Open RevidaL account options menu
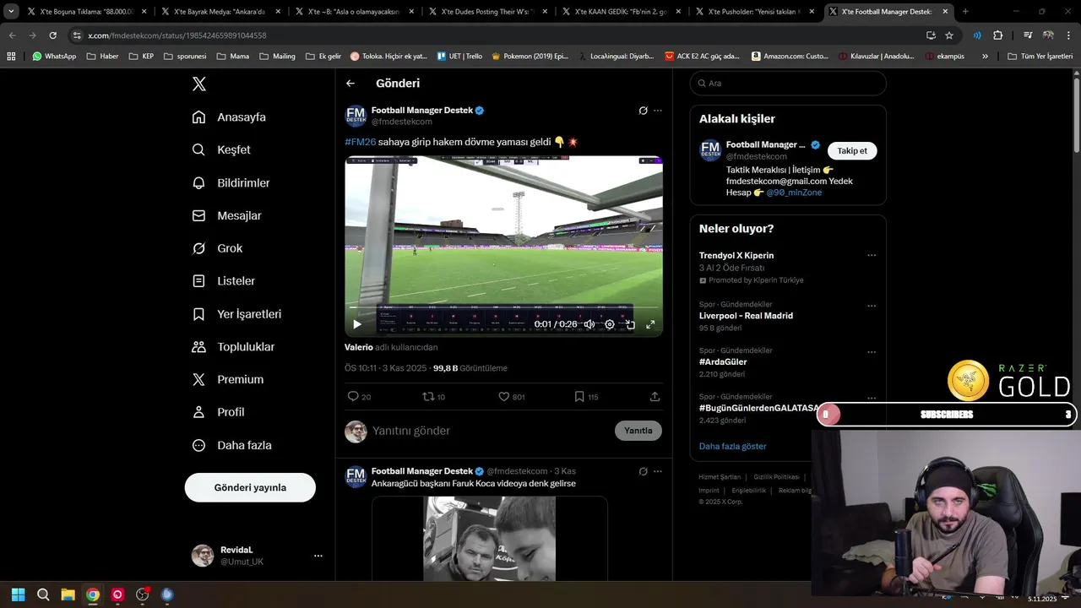This screenshot has height=608, width=1081. pos(318,556)
